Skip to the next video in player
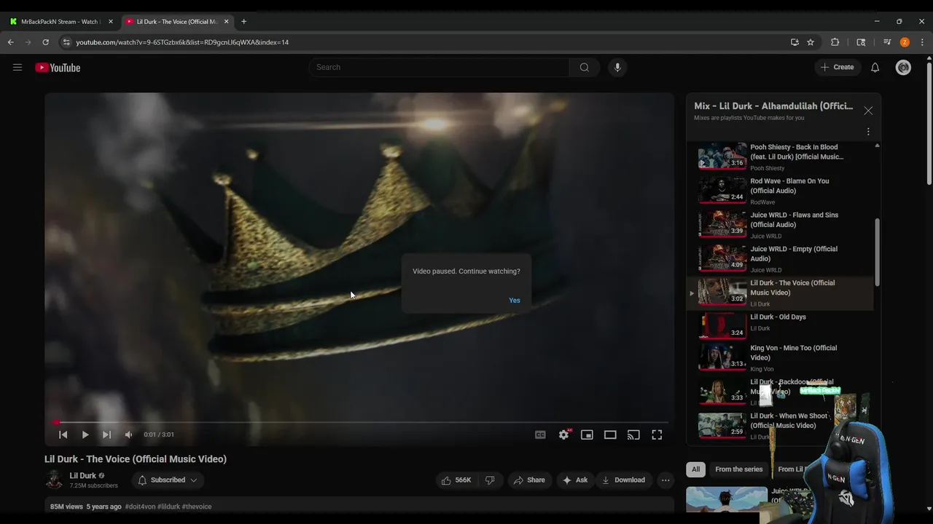This screenshot has width=933, height=524. [107, 434]
